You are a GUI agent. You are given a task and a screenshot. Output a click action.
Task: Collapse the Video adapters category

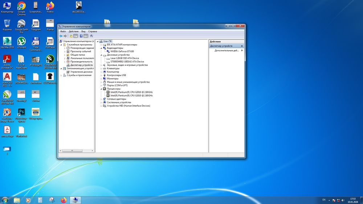[102, 48]
